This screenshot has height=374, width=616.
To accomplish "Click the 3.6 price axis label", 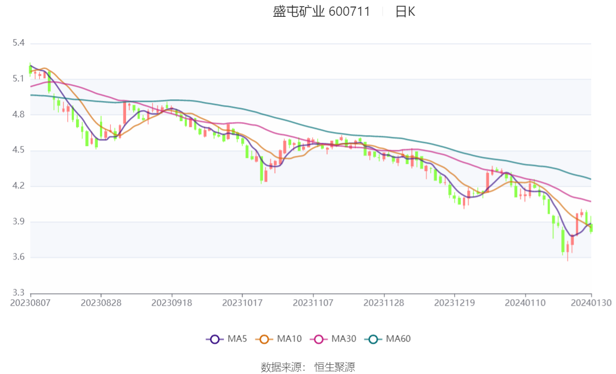I will coord(18,257).
